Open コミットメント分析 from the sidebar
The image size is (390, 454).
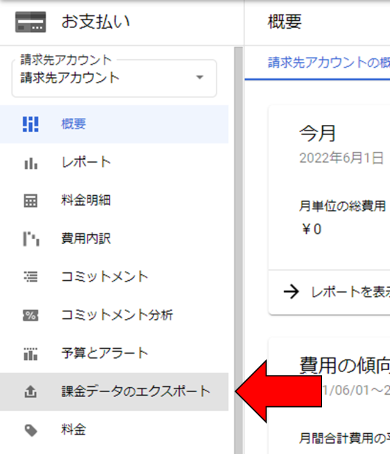pyautogui.click(x=114, y=315)
